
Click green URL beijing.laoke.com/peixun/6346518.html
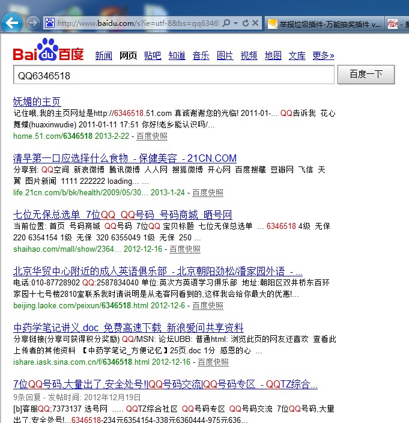[80, 305]
